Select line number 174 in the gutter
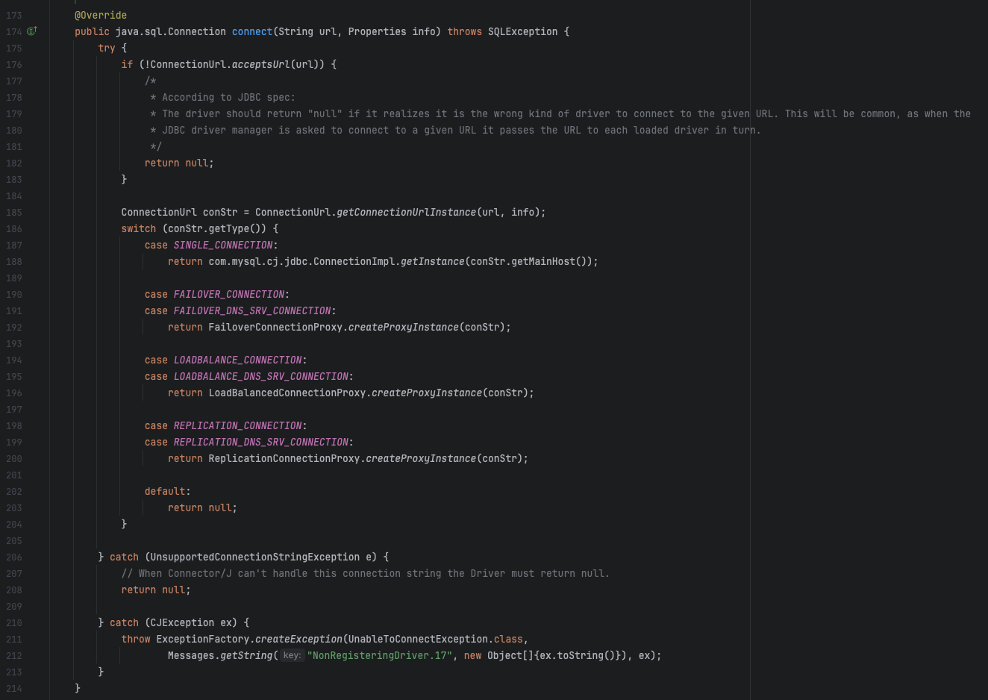The width and height of the screenshot is (988, 700). point(14,31)
